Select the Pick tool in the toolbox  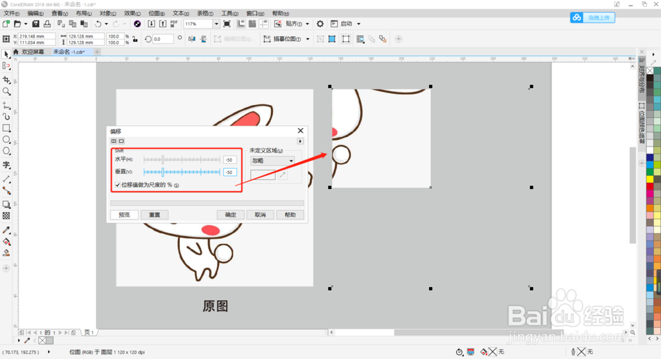pyautogui.click(x=7, y=54)
